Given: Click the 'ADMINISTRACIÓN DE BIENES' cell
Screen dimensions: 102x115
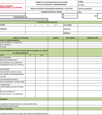Looking at the screenshot, I should pyautogui.click(x=52, y=12).
